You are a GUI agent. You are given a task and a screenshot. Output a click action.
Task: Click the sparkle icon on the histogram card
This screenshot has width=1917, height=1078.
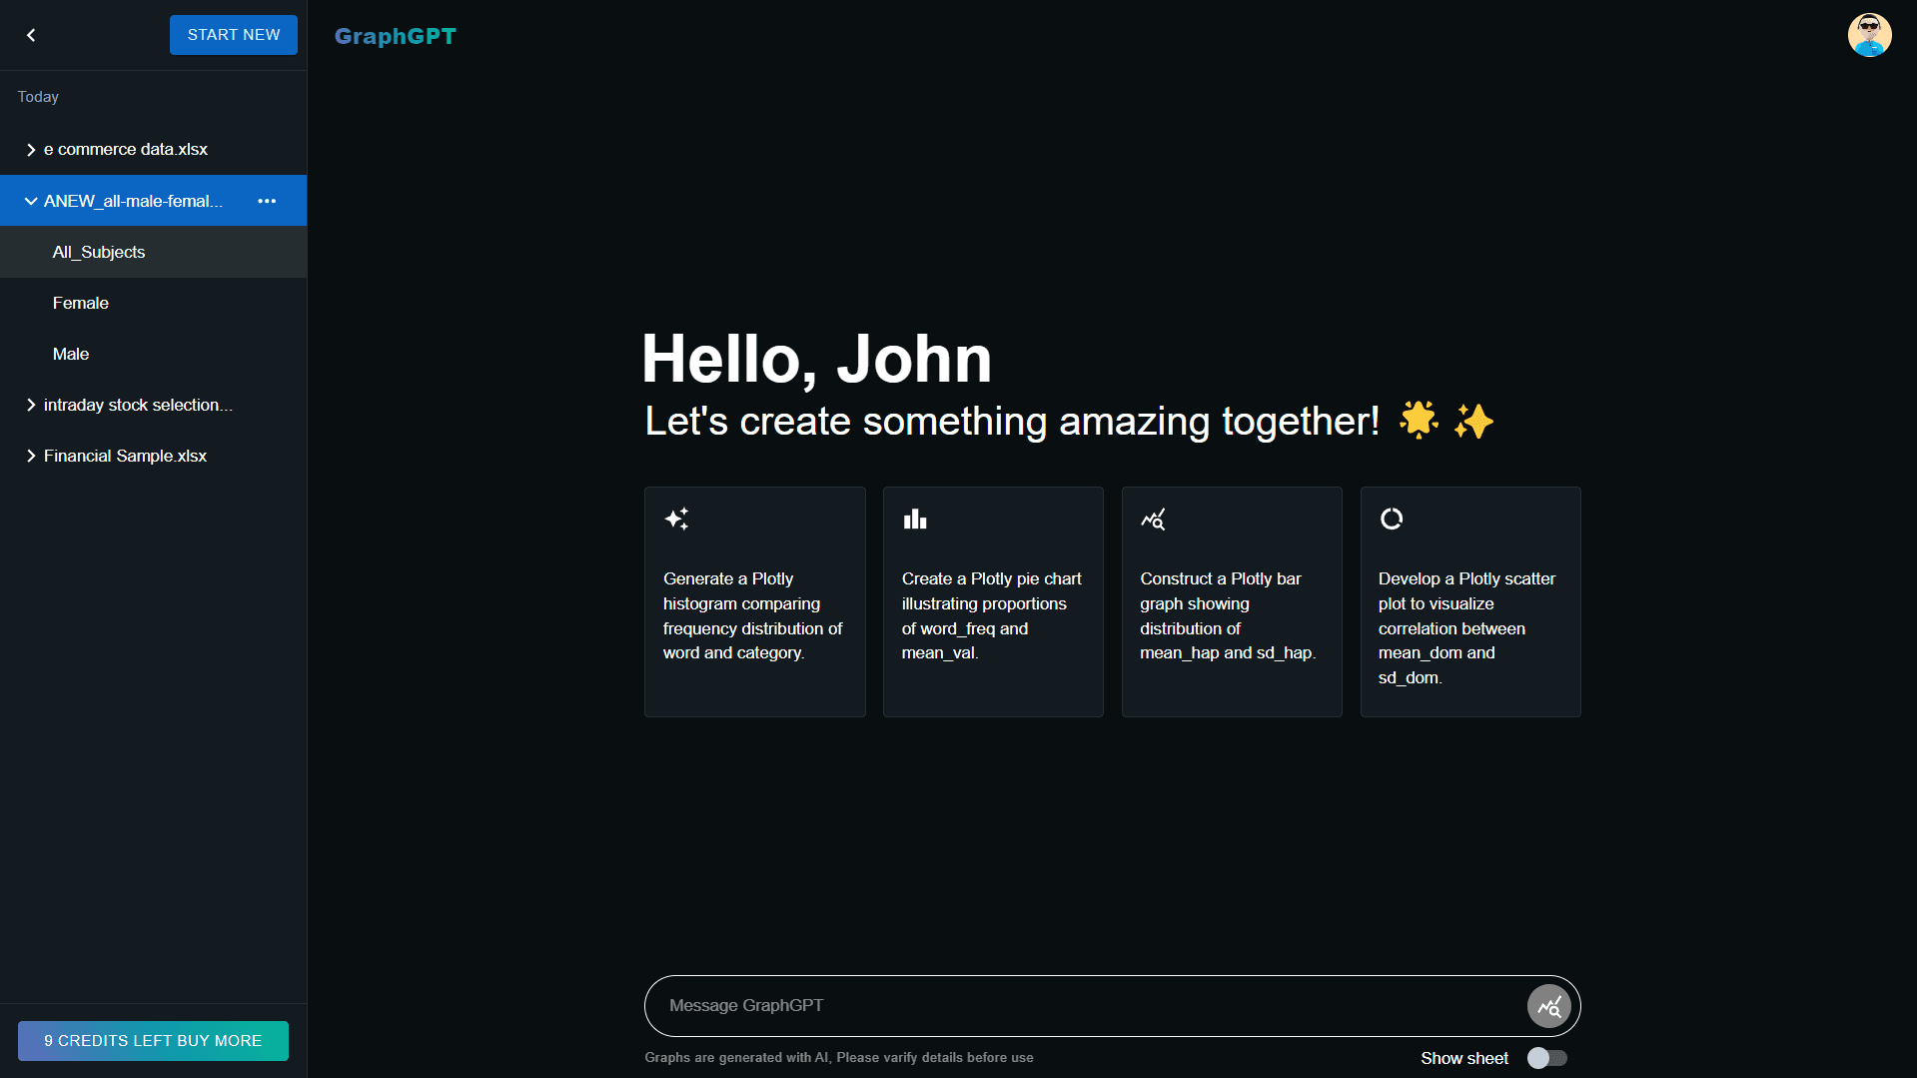[676, 519]
